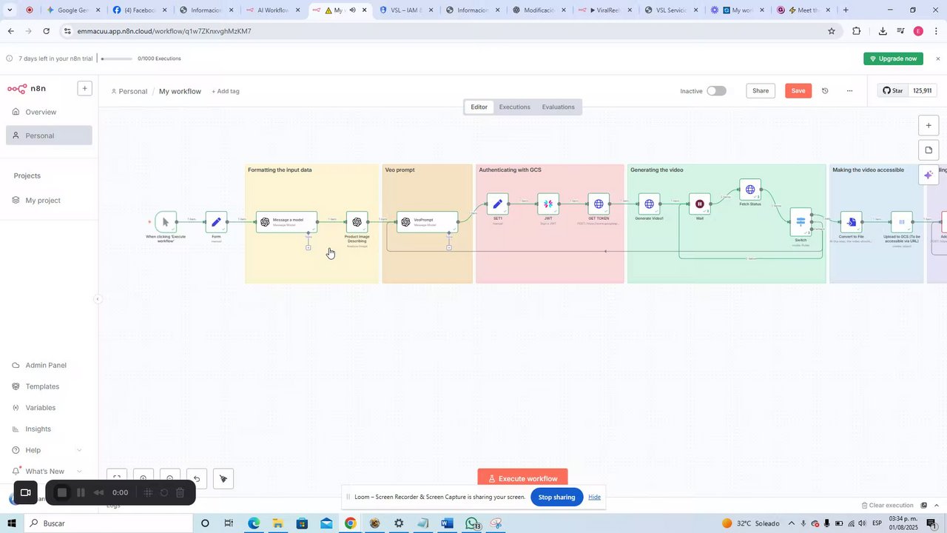Toggle the workflow Inactive switch

(716, 91)
